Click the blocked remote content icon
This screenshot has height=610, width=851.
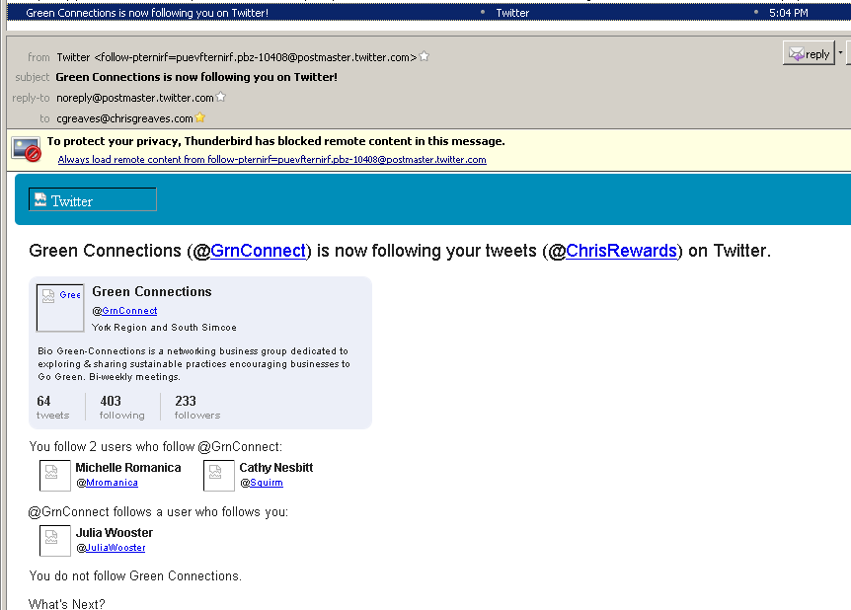coord(26,150)
